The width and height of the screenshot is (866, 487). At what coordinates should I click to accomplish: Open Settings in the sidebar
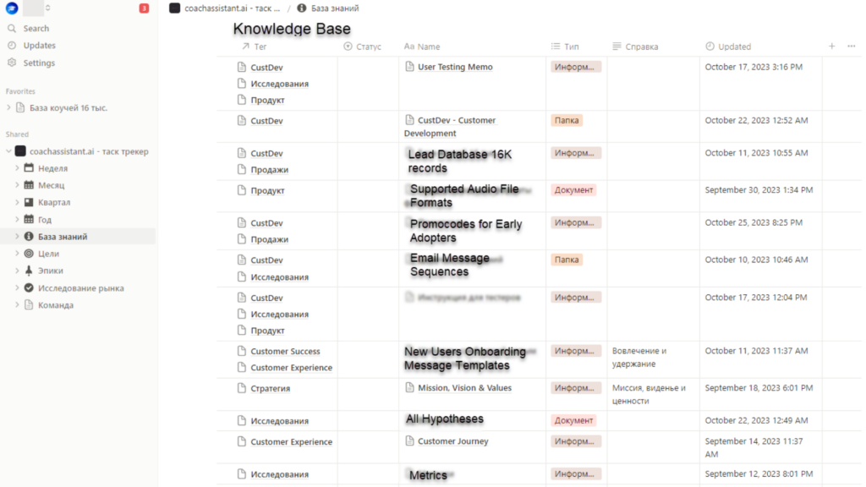(x=39, y=63)
